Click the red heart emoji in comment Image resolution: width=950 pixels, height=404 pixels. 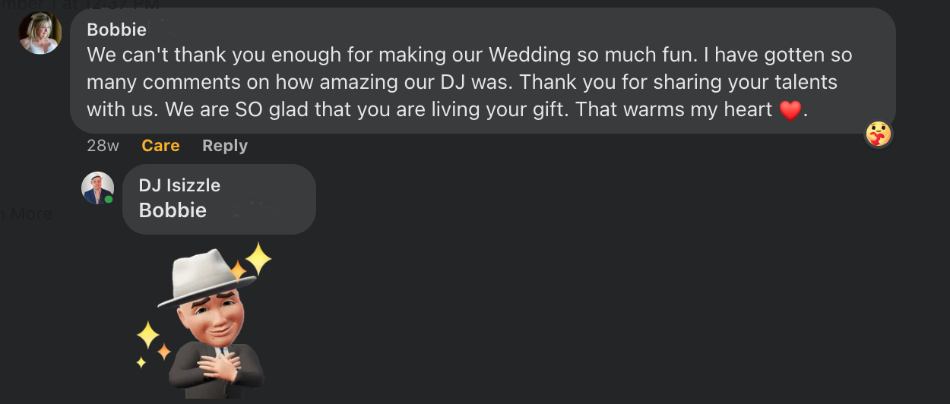pyautogui.click(x=790, y=111)
